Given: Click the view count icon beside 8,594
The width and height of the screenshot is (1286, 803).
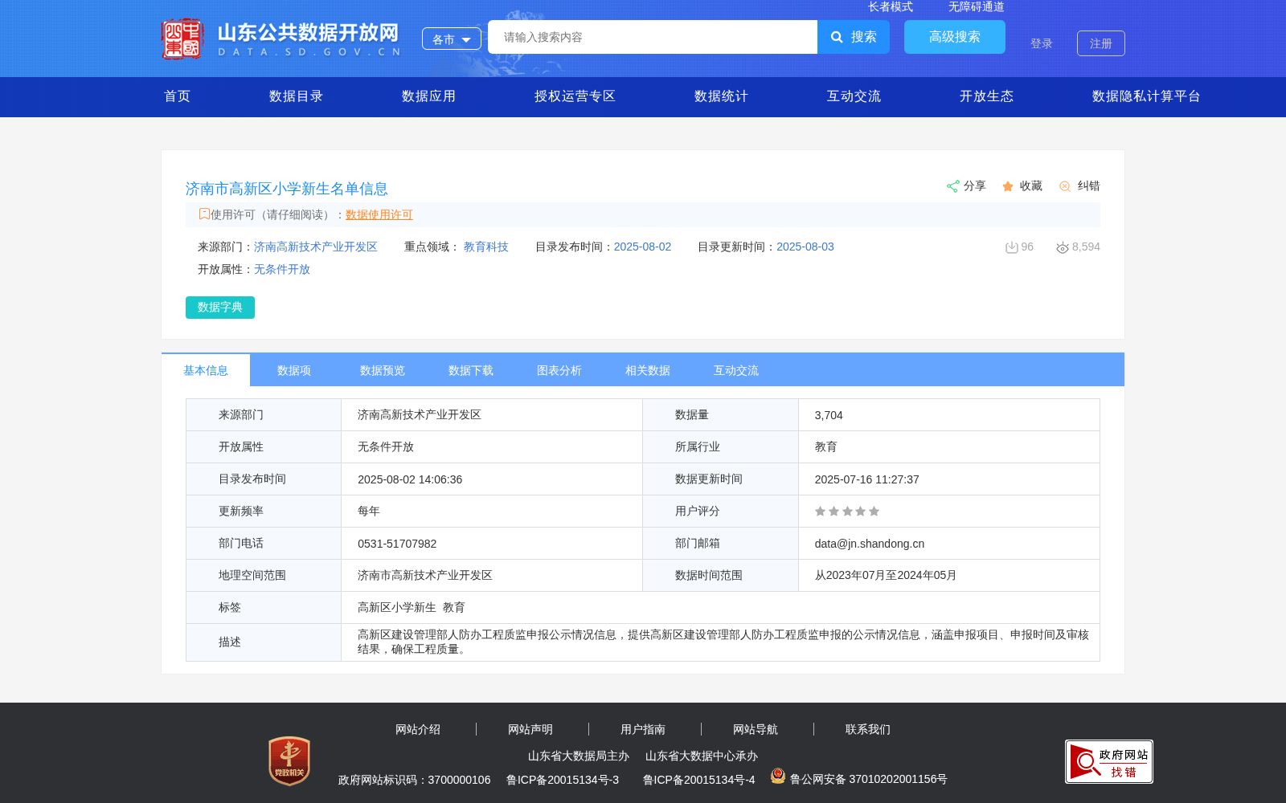Looking at the screenshot, I should 1063,247.
